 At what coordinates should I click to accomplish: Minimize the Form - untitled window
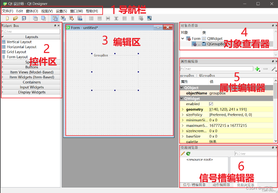(158, 27)
